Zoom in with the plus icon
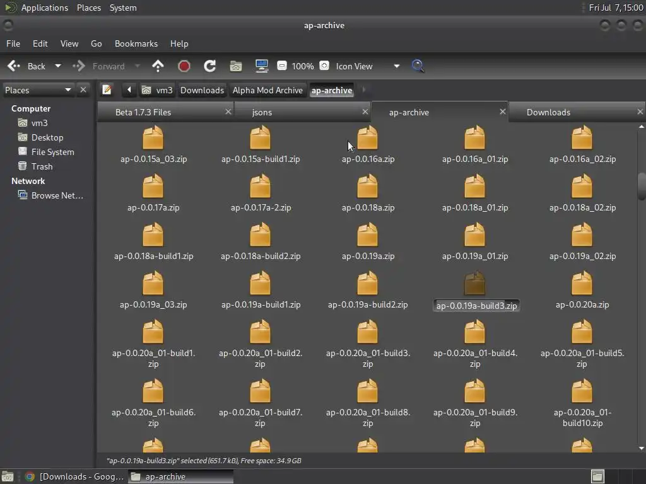The width and height of the screenshot is (646, 484). click(x=324, y=66)
